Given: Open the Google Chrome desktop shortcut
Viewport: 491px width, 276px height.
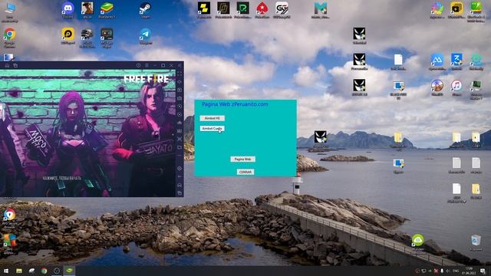Looking at the screenshot, I should pos(10,38).
